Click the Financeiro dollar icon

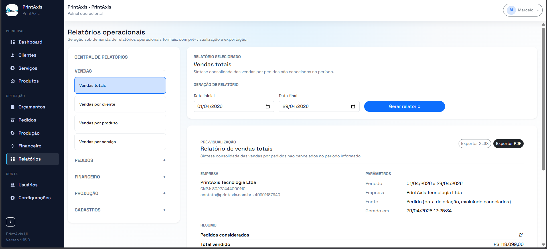click(13, 146)
